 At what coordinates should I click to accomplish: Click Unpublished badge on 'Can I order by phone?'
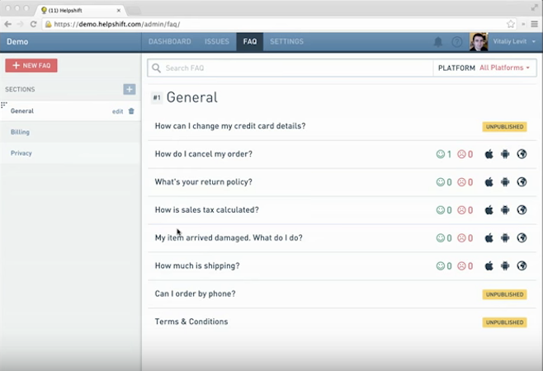(x=504, y=294)
